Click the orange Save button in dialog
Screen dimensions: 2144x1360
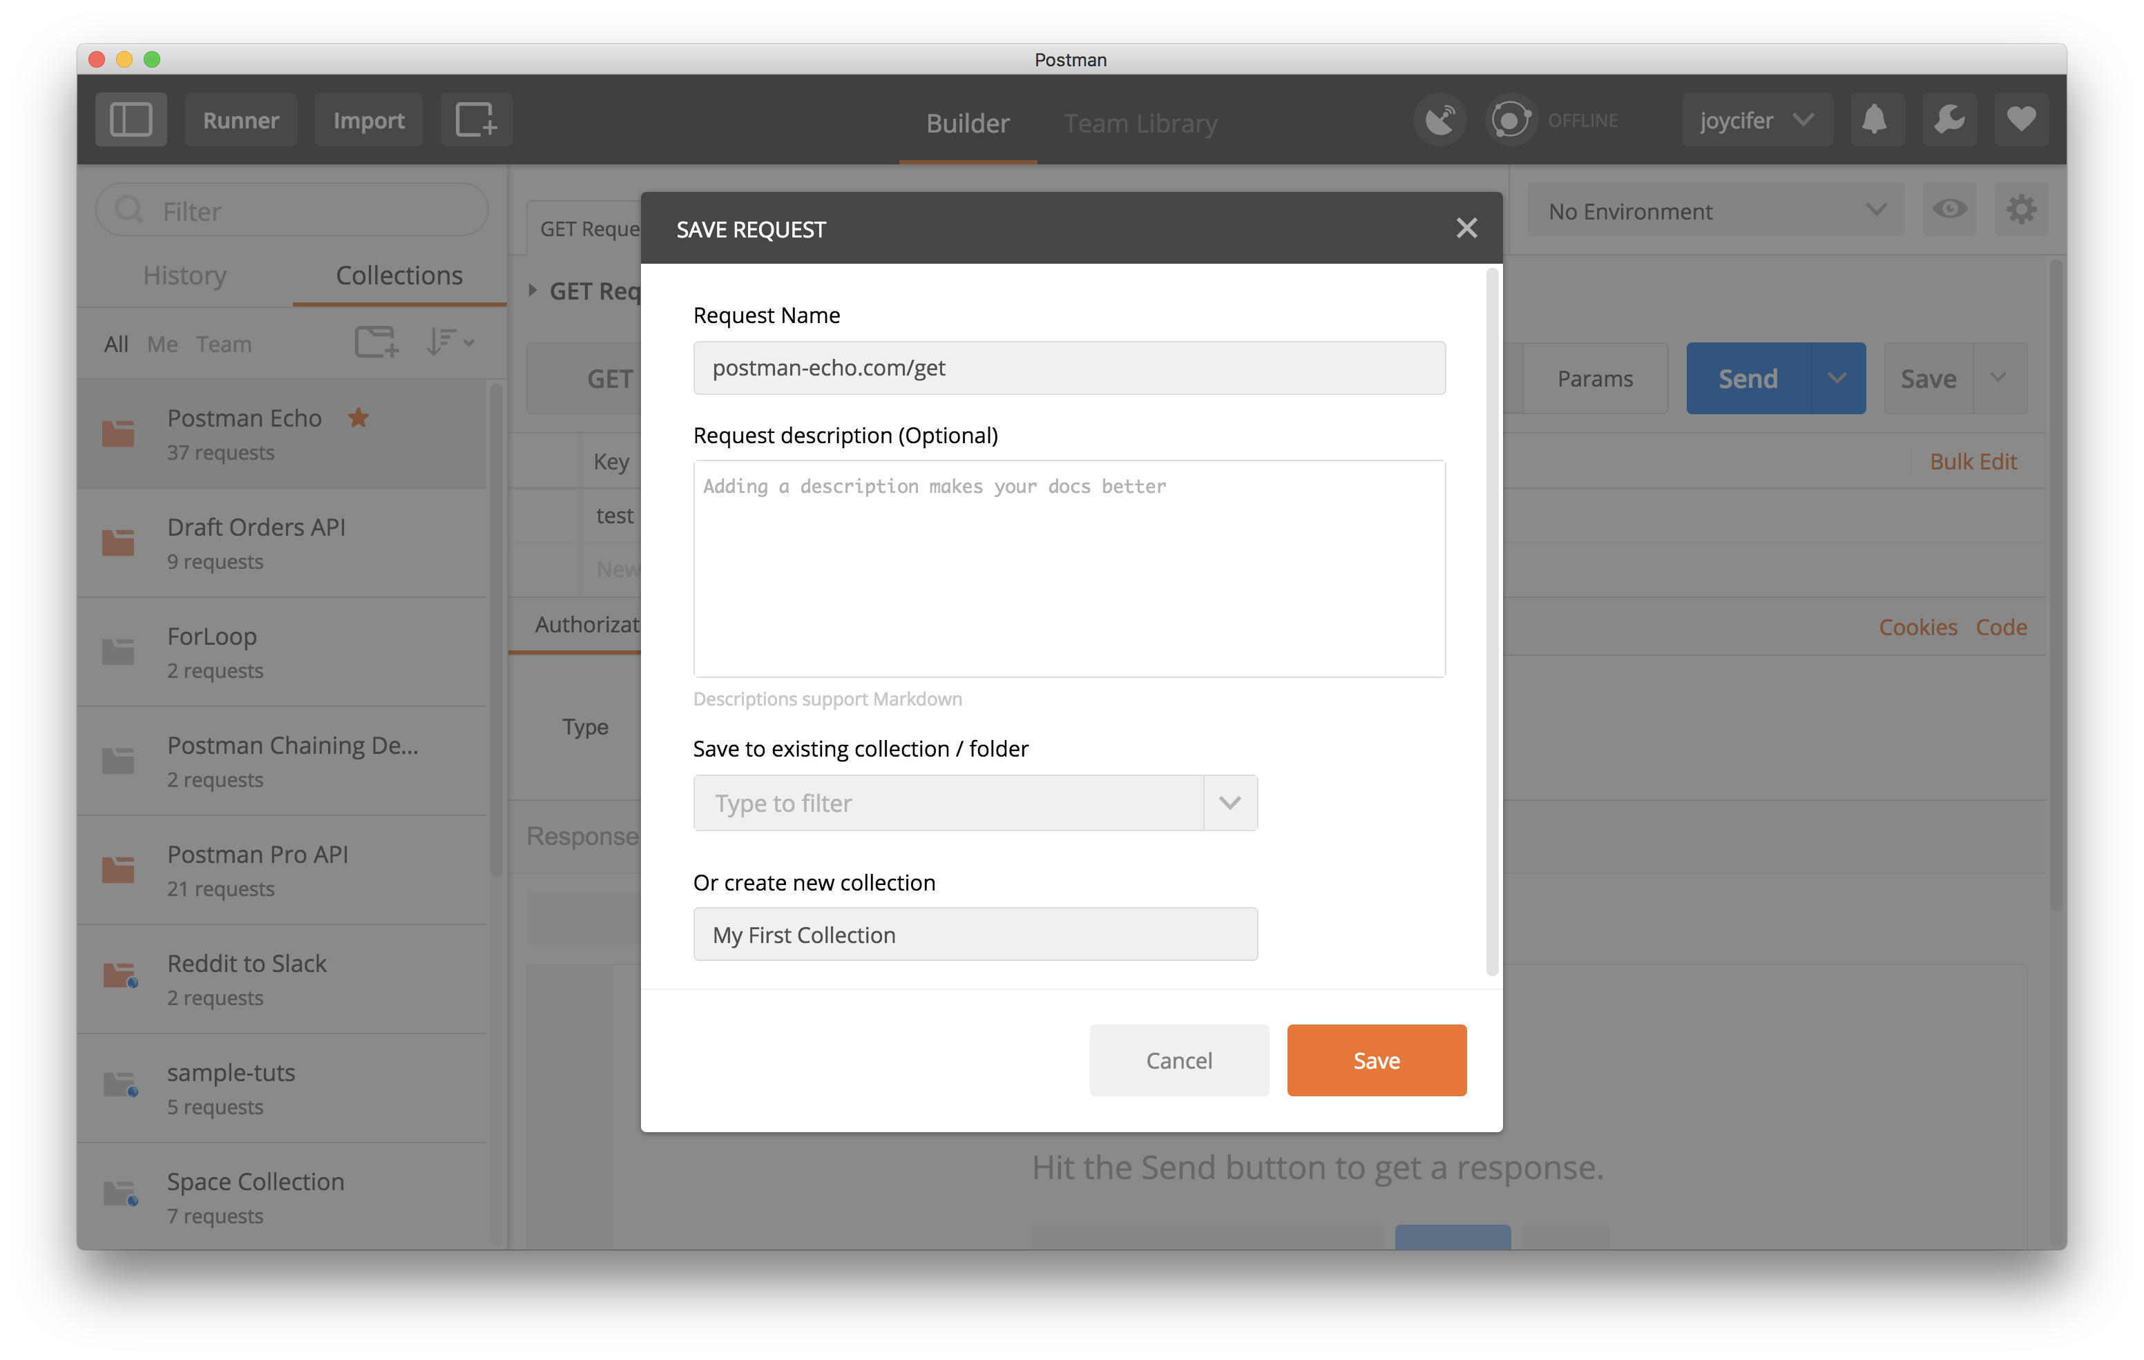coord(1377,1059)
